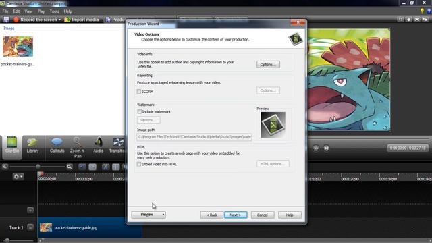The image size is (432, 243).
Task: Toggle the Track 1 lock icon
Action: 30,227
